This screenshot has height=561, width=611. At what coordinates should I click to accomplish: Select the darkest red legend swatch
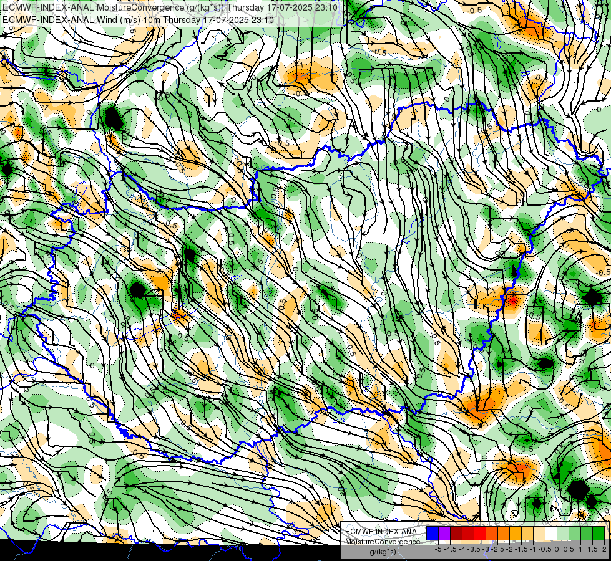pyautogui.click(x=456, y=534)
